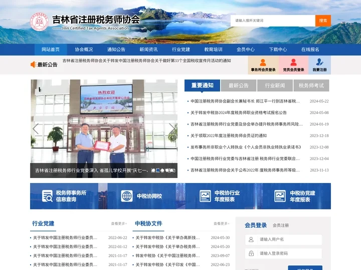Open 个人会员非执业转执业承诺书 notice
This screenshot has width=361, height=270.
coord(246,147)
